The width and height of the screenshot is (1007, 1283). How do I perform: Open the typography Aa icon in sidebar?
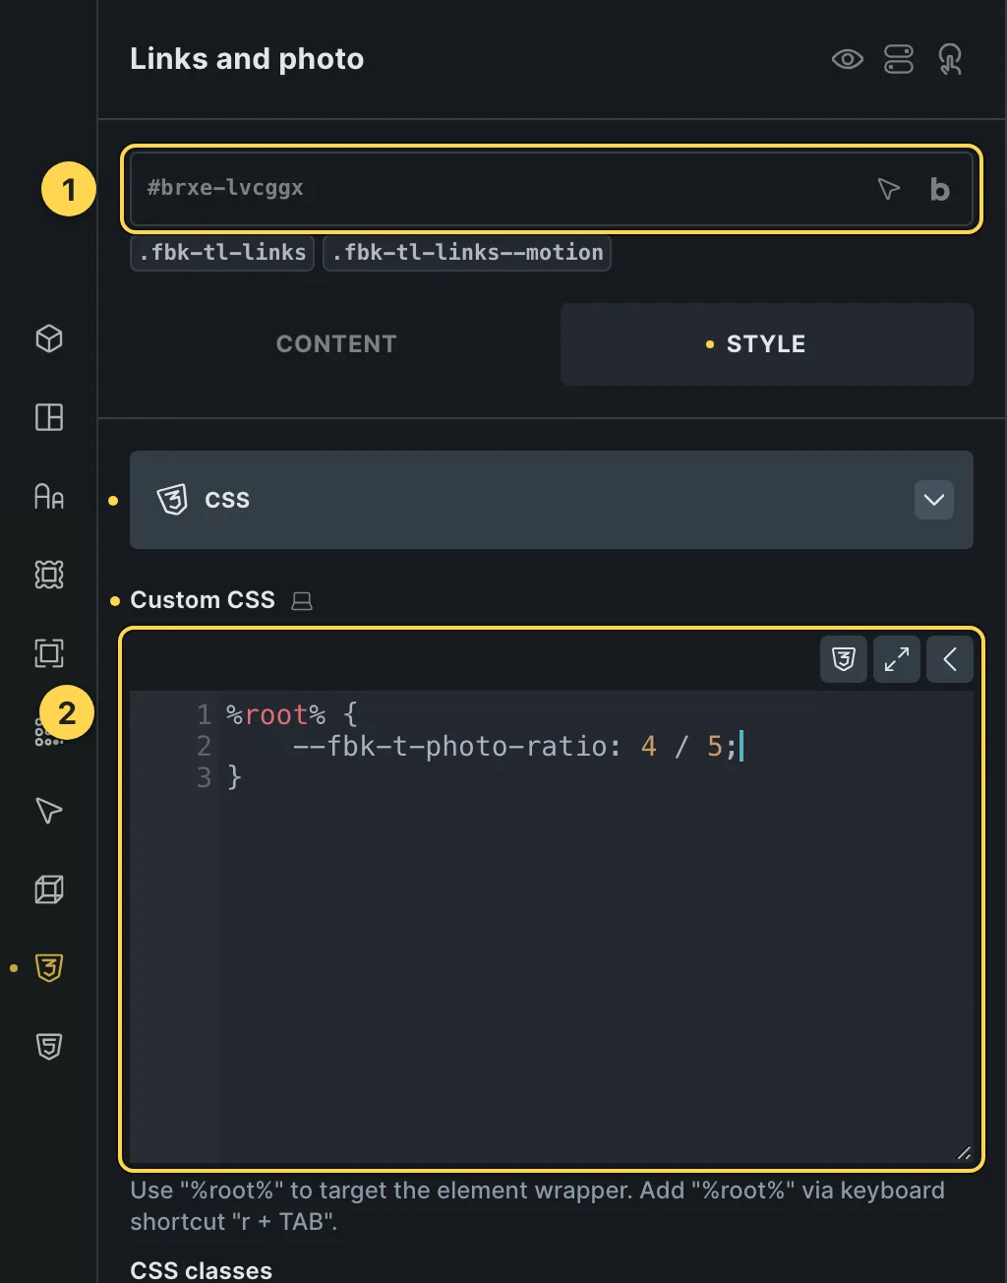[49, 496]
